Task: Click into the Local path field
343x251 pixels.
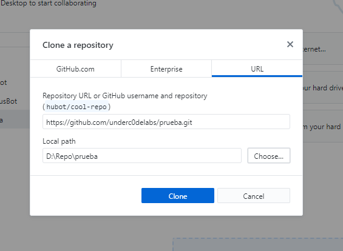Action: click(142, 156)
